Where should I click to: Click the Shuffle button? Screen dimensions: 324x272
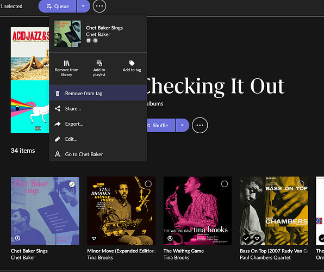click(x=160, y=125)
